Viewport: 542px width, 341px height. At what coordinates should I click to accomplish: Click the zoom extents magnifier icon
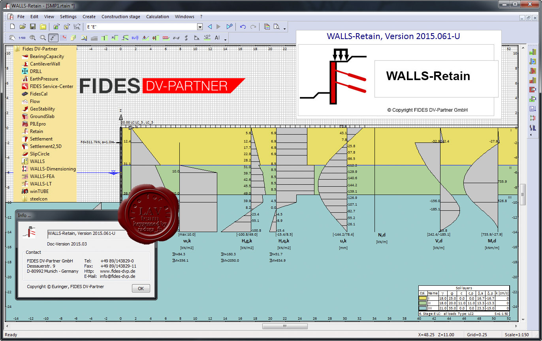coord(33,38)
